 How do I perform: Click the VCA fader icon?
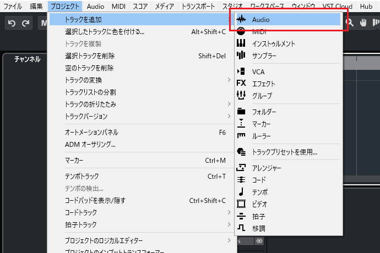(x=241, y=71)
